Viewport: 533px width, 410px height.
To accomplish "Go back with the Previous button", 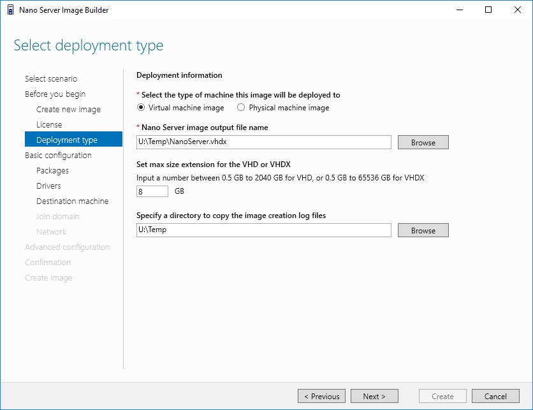I will 321,396.
